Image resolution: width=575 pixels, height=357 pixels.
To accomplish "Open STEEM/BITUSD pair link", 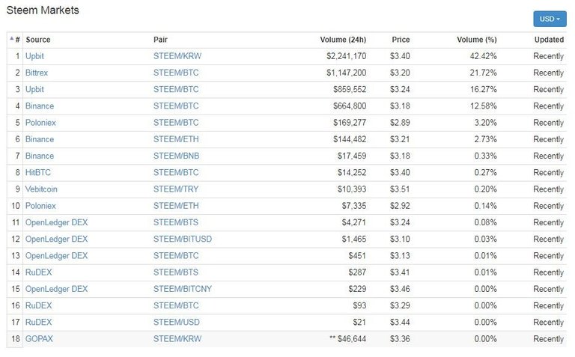I will [x=183, y=239].
